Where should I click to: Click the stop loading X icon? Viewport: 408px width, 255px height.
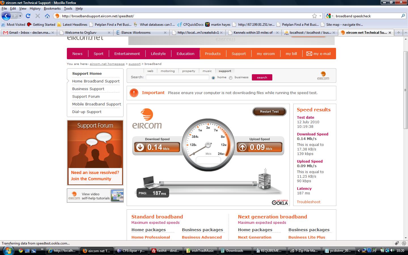(x=37, y=16)
